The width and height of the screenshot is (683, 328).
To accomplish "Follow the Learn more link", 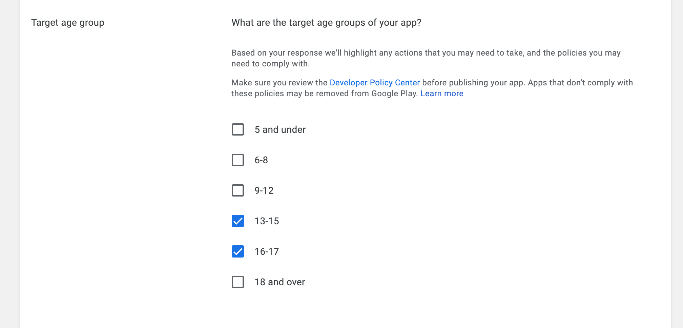I will [x=442, y=94].
